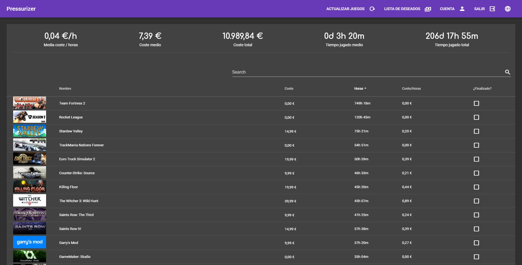Click the Tiempo jugado medio value
The height and width of the screenshot is (265, 522).
pyautogui.click(x=344, y=36)
